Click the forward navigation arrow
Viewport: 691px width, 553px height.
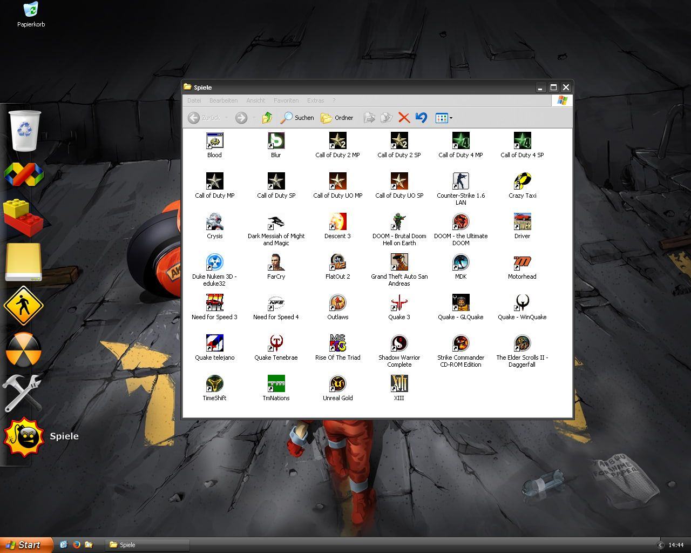pyautogui.click(x=241, y=118)
